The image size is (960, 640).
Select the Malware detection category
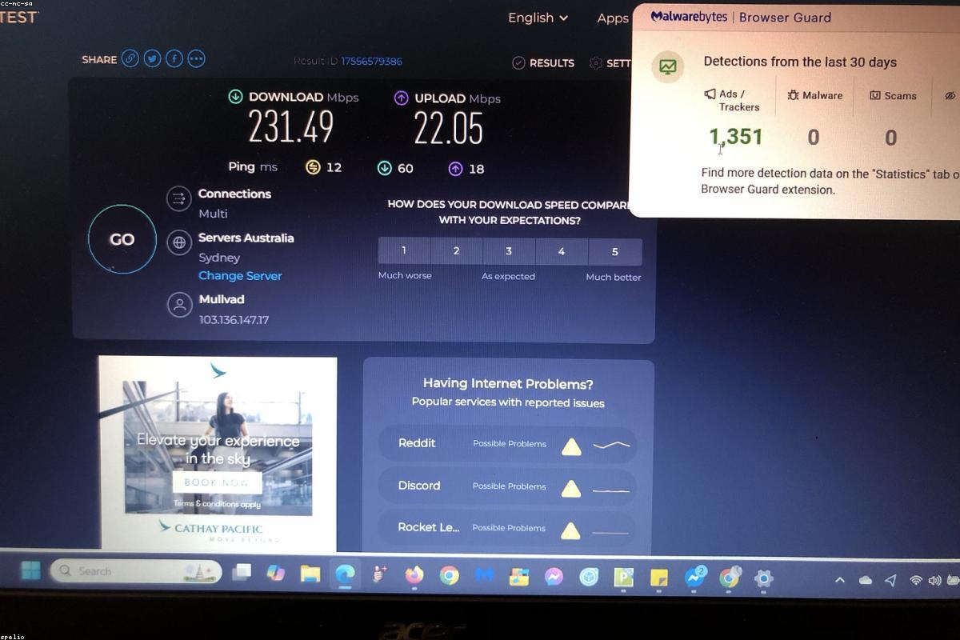pyautogui.click(x=815, y=95)
